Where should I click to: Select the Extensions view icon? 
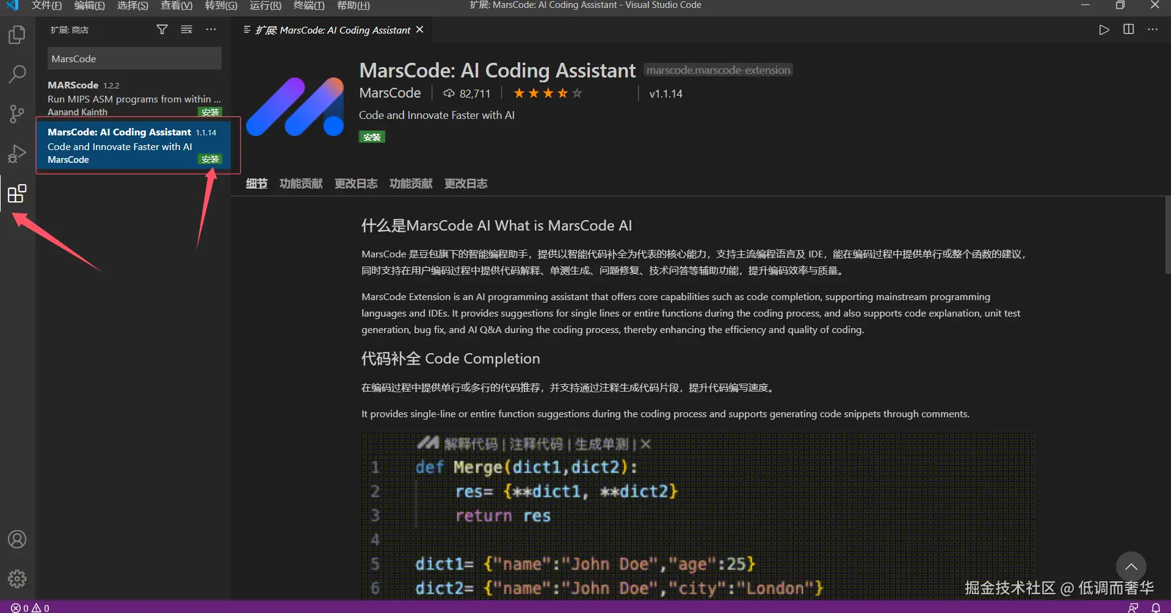(17, 194)
